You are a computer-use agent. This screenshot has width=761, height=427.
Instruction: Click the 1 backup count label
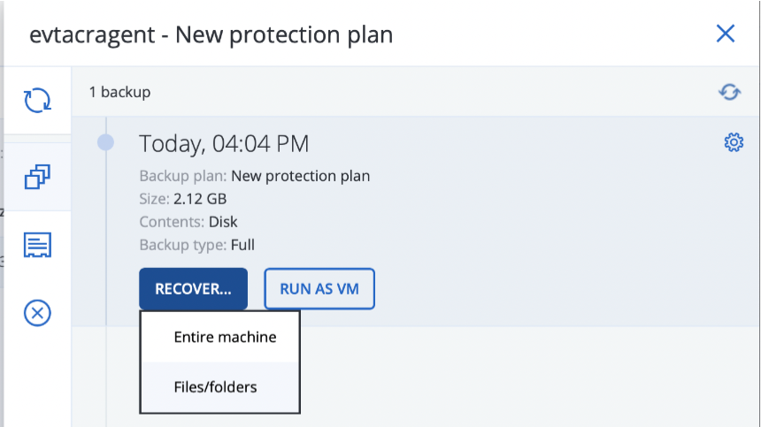click(119, 92)
